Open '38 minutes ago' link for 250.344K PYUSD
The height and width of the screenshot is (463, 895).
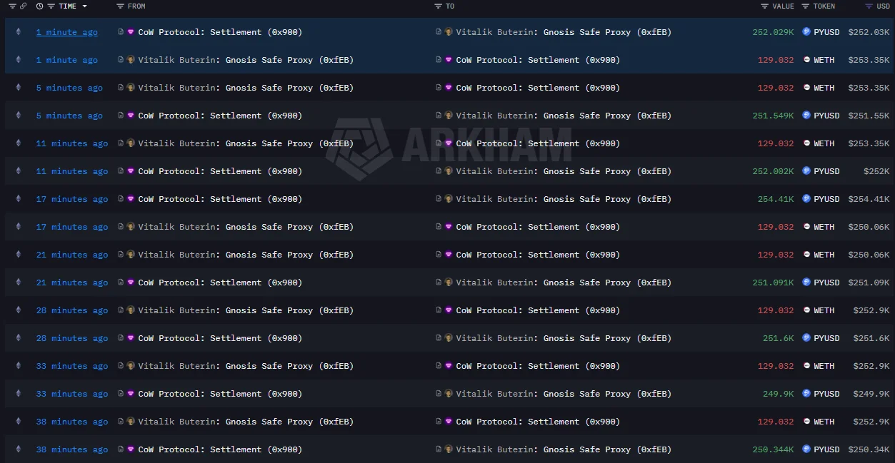[x=72, y=449]
